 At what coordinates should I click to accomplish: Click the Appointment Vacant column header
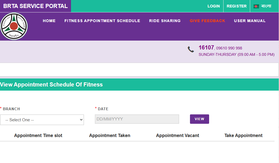coord(177,135)
